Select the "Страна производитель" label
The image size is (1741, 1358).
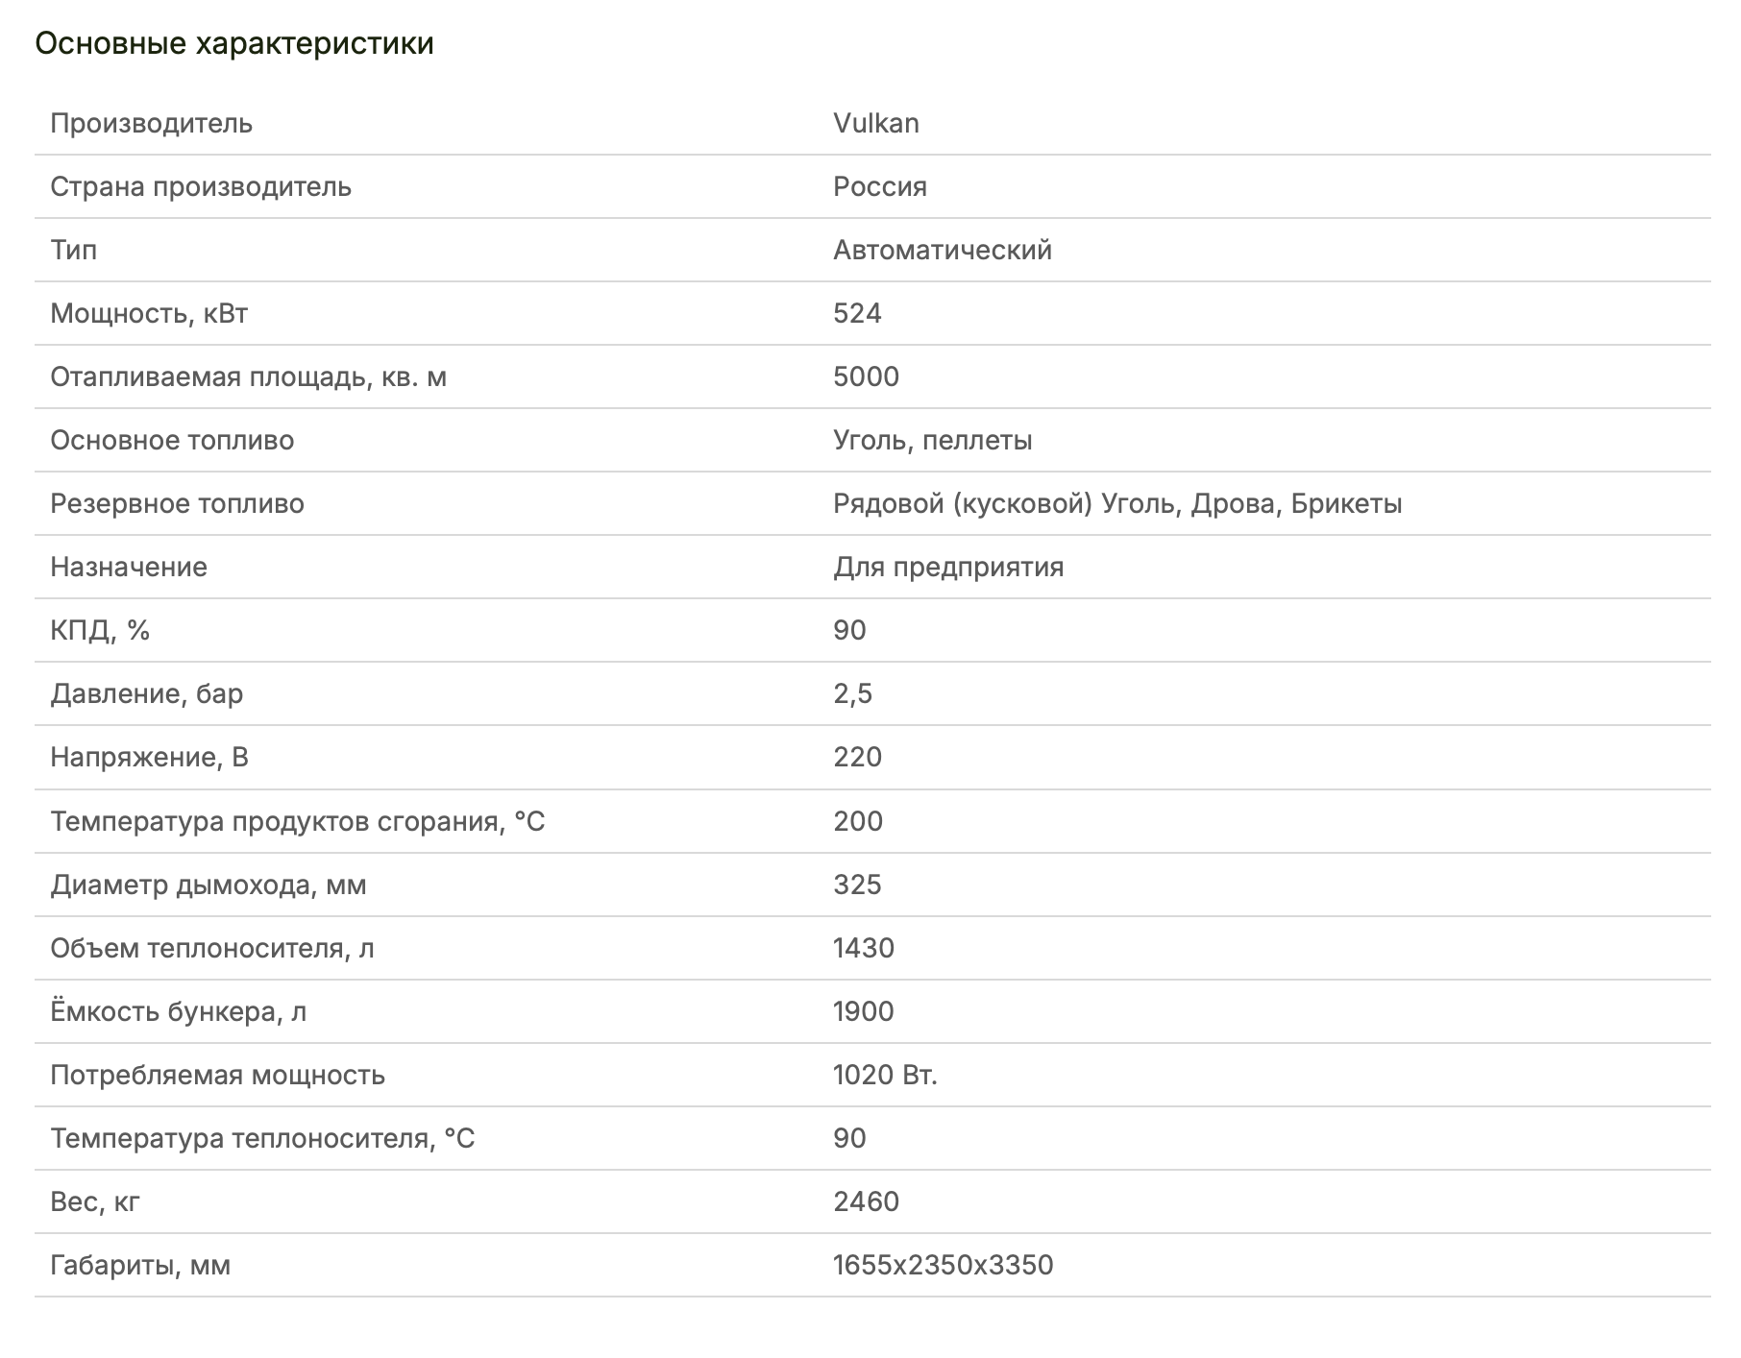tap(201, 186)
